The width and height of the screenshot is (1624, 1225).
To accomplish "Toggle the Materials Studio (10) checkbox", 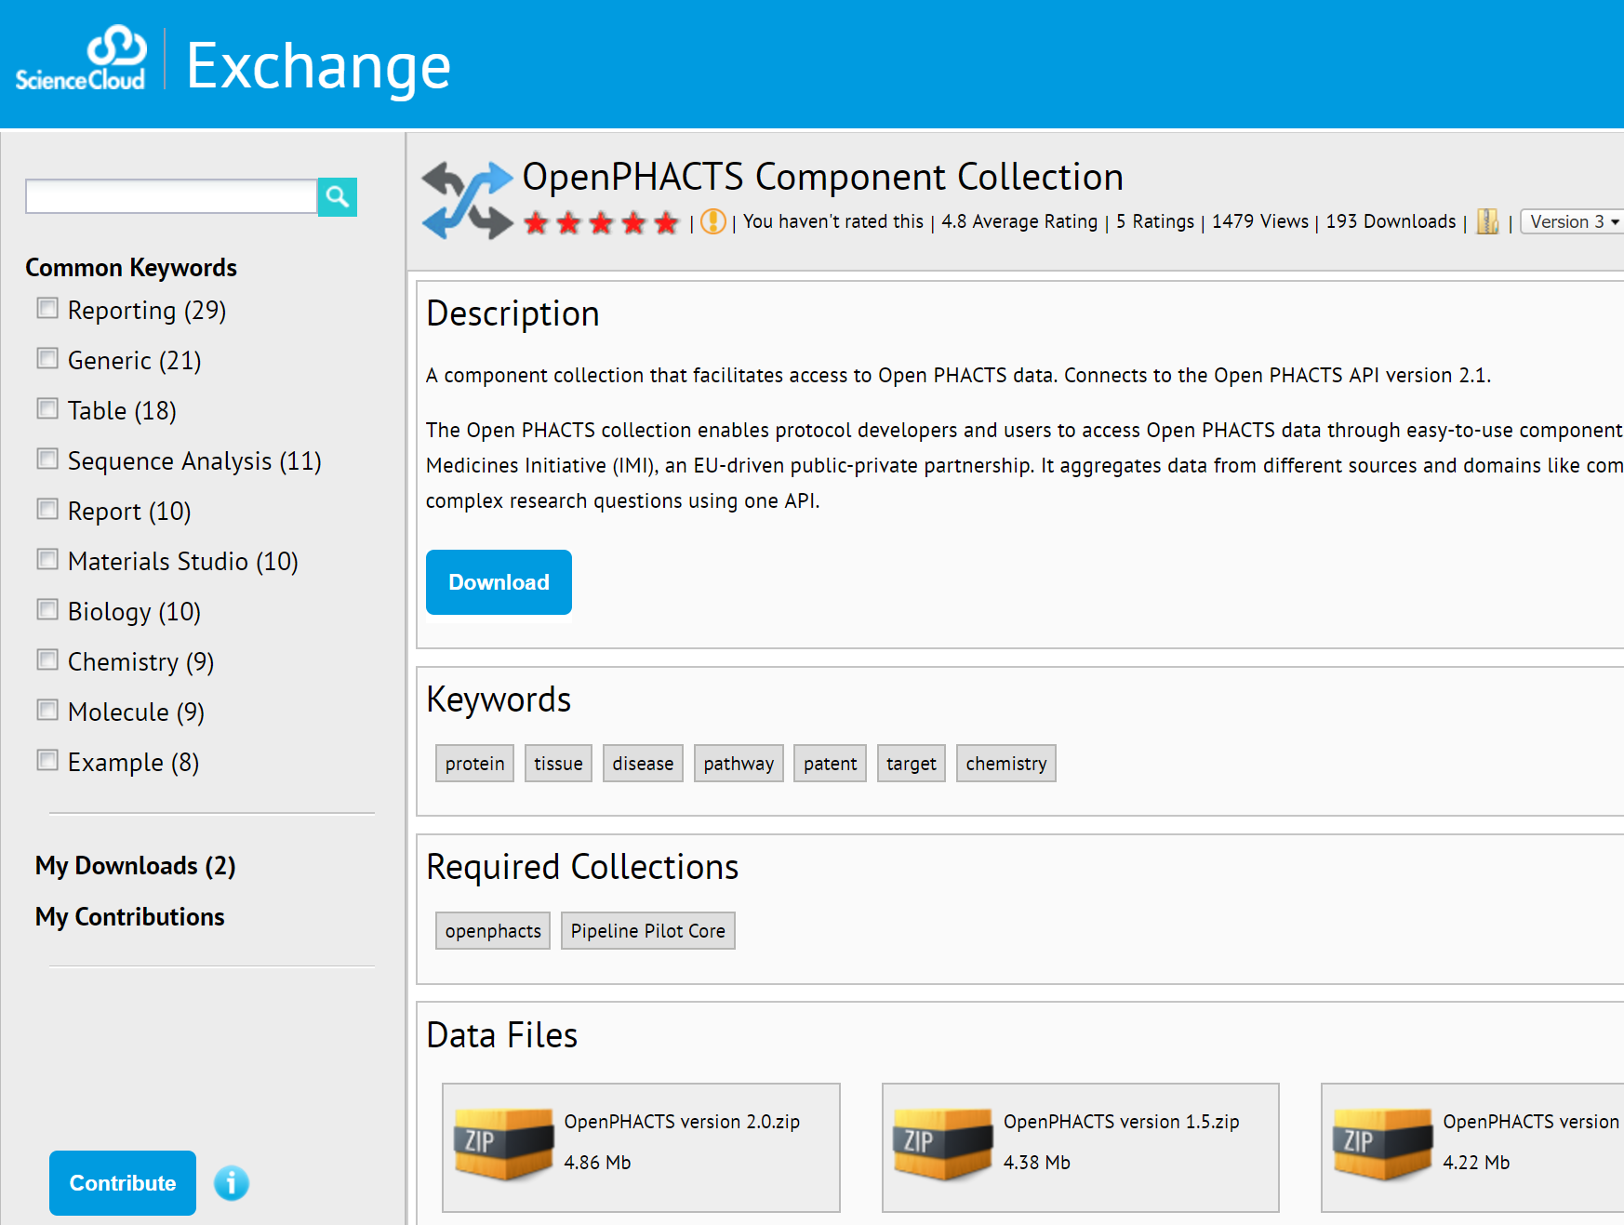I will tap(47, 559).
